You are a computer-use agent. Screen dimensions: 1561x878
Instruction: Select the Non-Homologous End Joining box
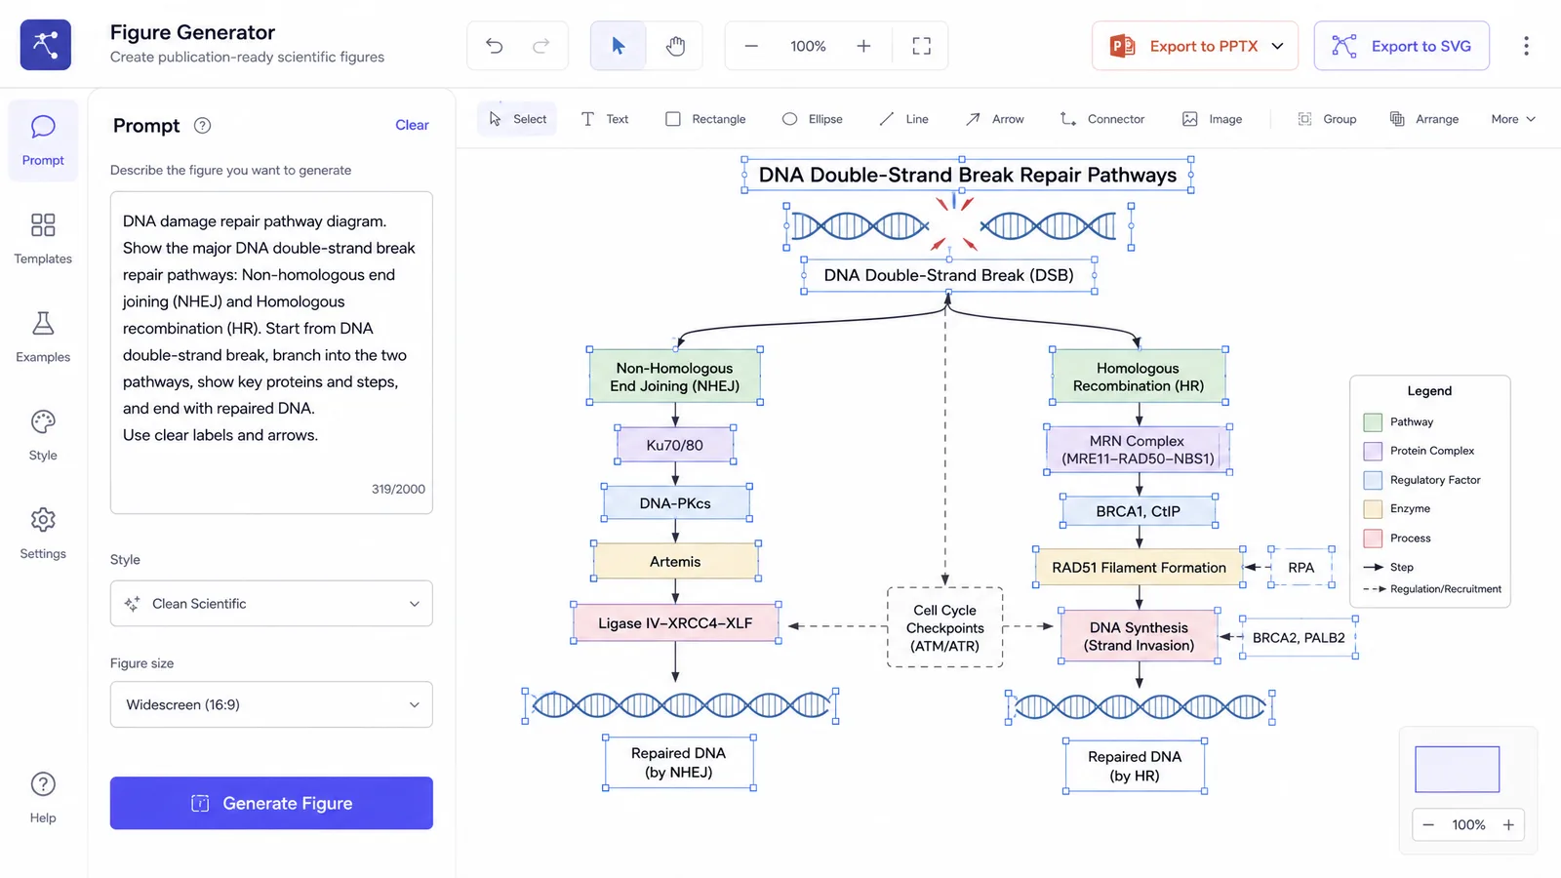[674, 377]
